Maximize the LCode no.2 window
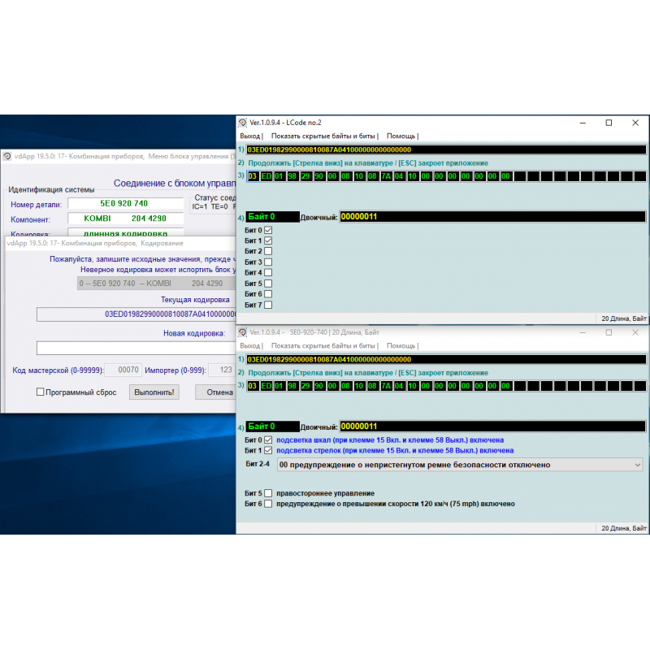This screenshot has width=650, height=650. pyautogui.click(x=609, y=123)
